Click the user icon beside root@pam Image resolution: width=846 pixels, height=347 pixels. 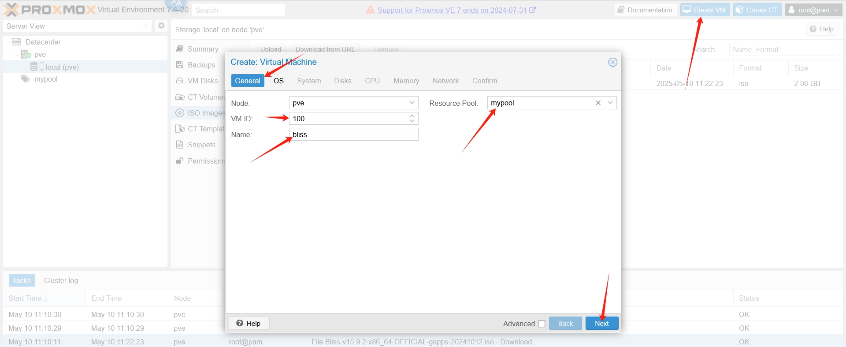click(x=792, y=10)
